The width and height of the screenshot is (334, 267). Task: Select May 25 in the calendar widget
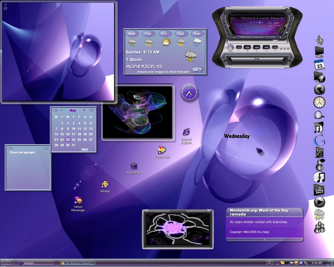[x=79, y=139]
